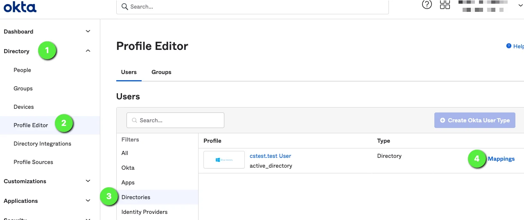Click the Help link
The image size is (524, 220).
pyautogui.click(x=518, y=46)
